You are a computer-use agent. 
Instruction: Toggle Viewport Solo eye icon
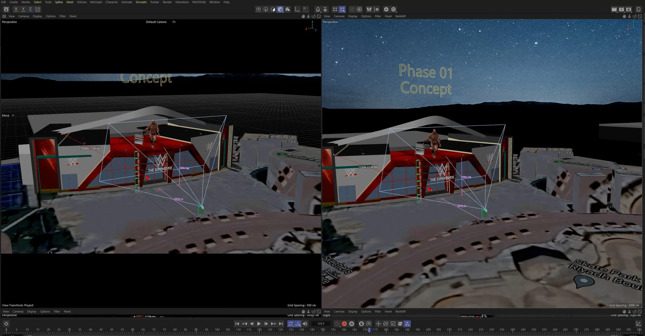386,9
